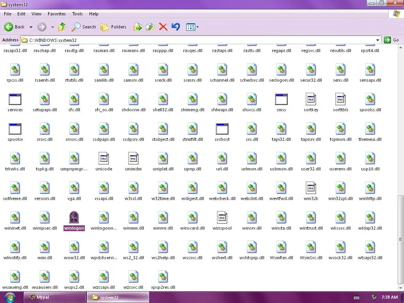Select uxtheme.dll file
404x303 pixels.
[x=15, y=192]
